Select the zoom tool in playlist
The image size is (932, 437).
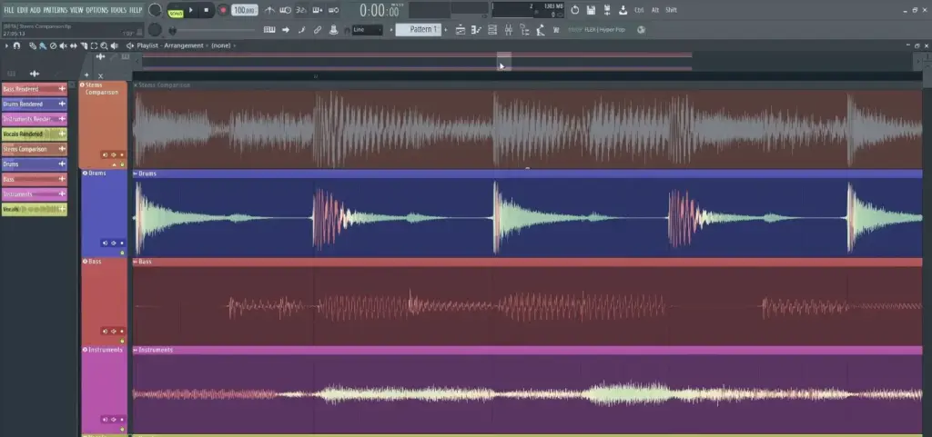coord(104,45)
